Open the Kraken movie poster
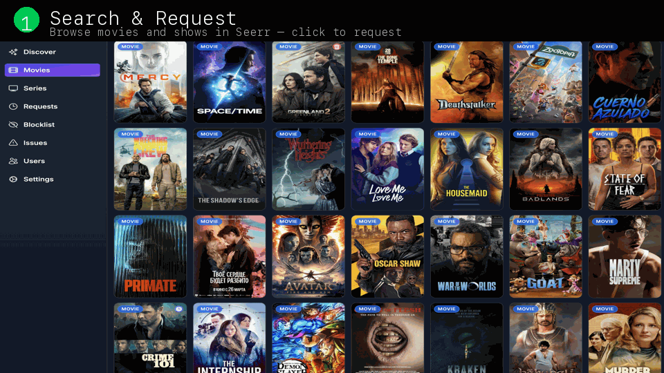This screenshot has height=373, width=664. point(467,338)
